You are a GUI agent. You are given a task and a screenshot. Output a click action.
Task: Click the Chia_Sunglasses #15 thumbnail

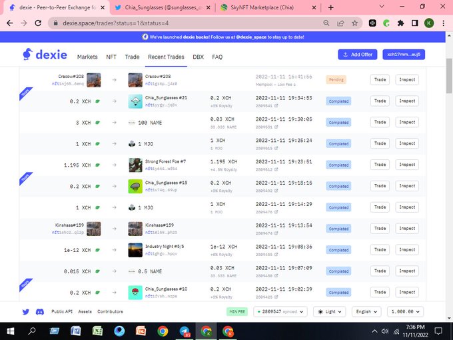[135, 186]
